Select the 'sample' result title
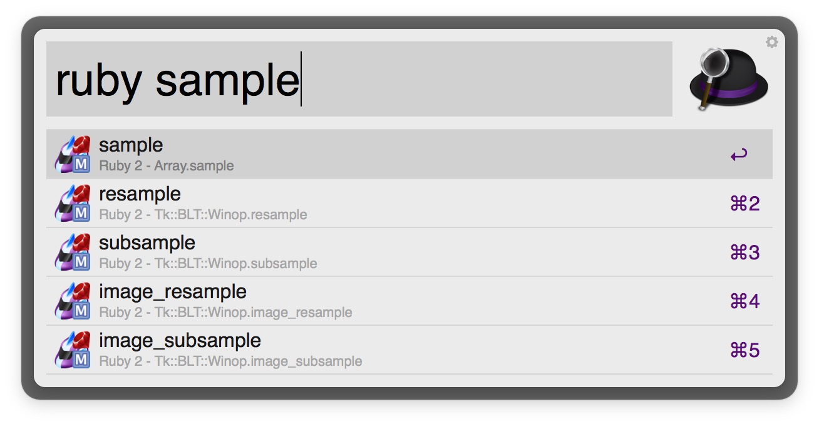 pos(131,145)
